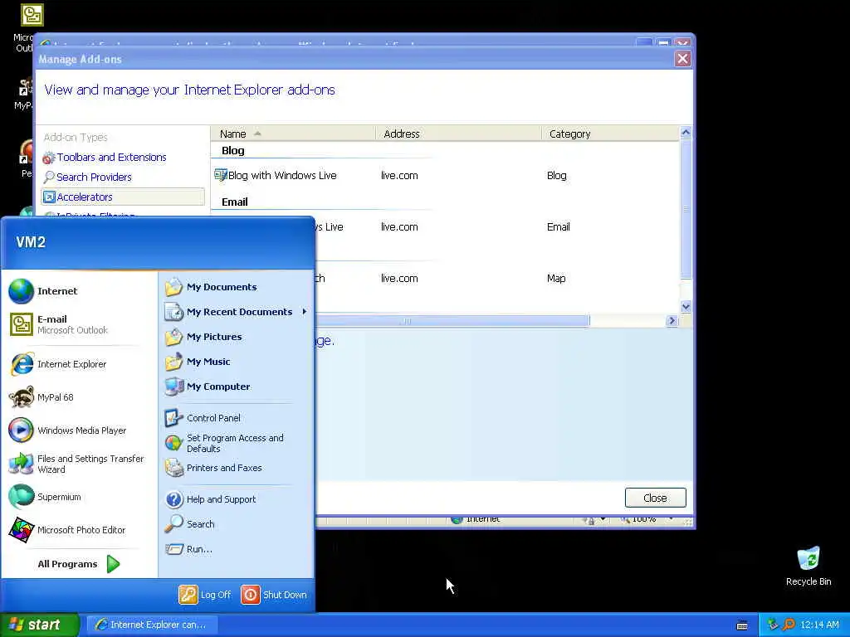Click the green Start button
Viewport: 850px width, 637px height.
click(x=39, y=625)
